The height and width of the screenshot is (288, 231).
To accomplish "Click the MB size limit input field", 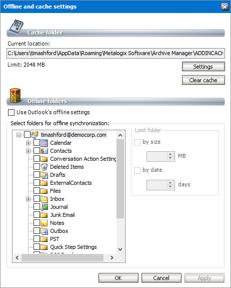I will pos(157,156).
